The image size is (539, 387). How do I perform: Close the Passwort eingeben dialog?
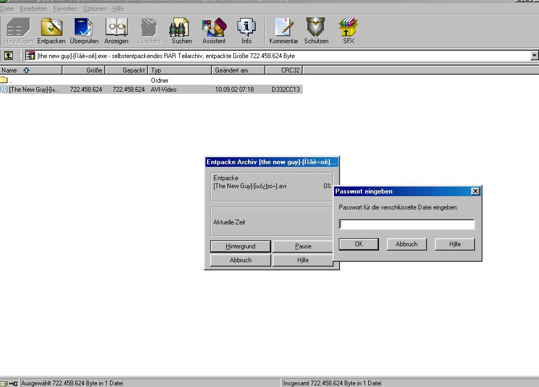475,191
